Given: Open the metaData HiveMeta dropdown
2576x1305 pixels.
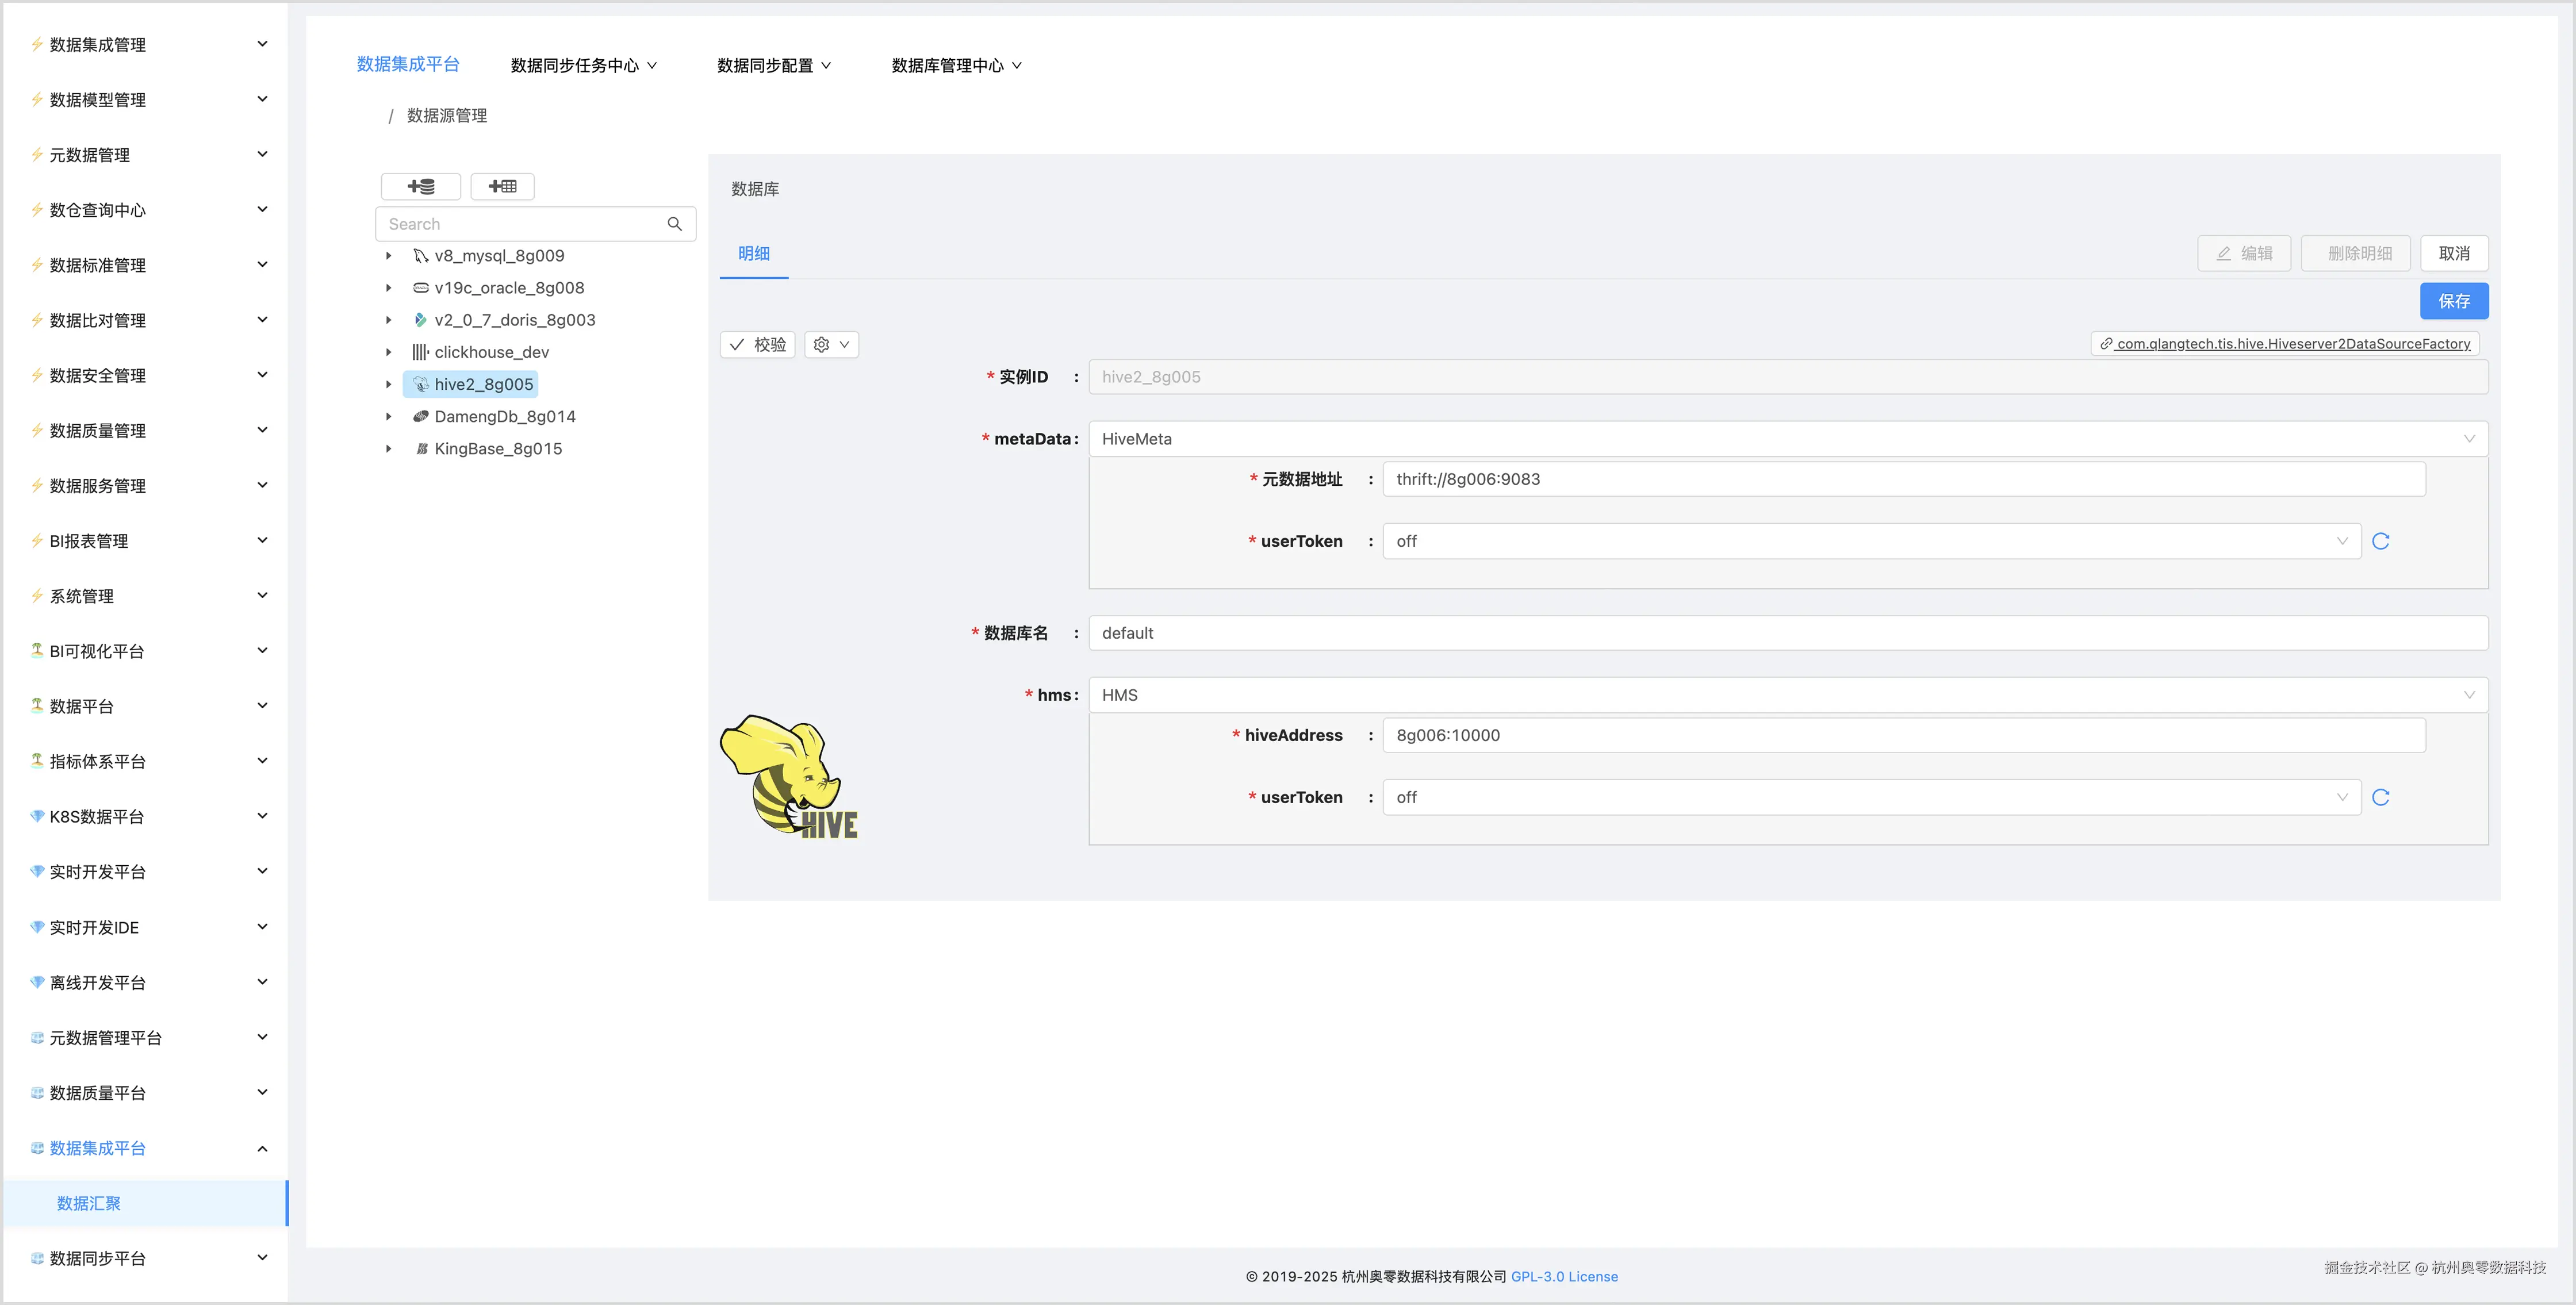Looking at the screenshot, I should pyautogui.click(x=2470, y=438).
